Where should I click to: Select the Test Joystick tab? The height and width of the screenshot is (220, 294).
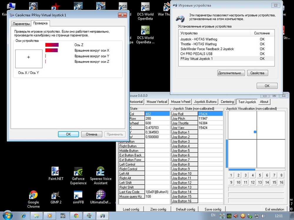[x=247, y=102]
